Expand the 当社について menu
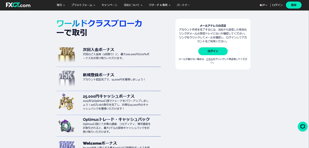The height and width of the screenshot is (148, 309). coord(133,5)
